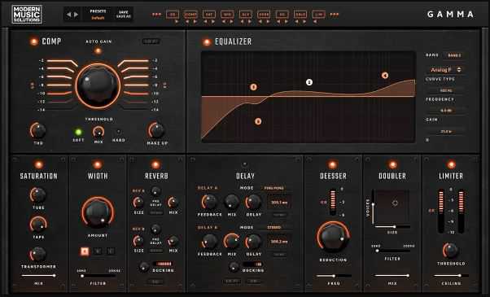Screen dimensions: 490x297
Task: Toggle the Limiter module power light
Action: click(451, 164)
